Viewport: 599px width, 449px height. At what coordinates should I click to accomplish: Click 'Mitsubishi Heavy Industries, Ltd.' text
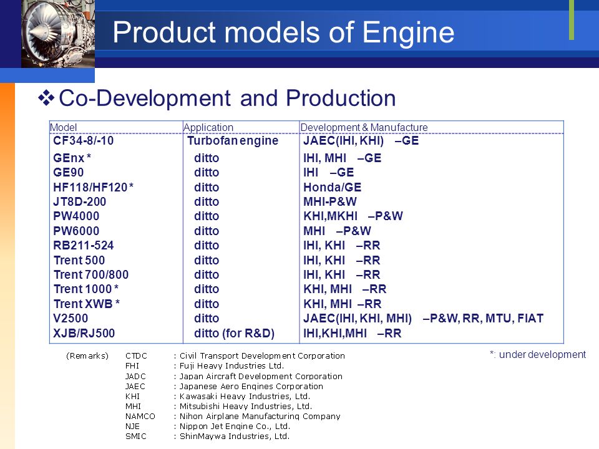[x=246, y=406]
